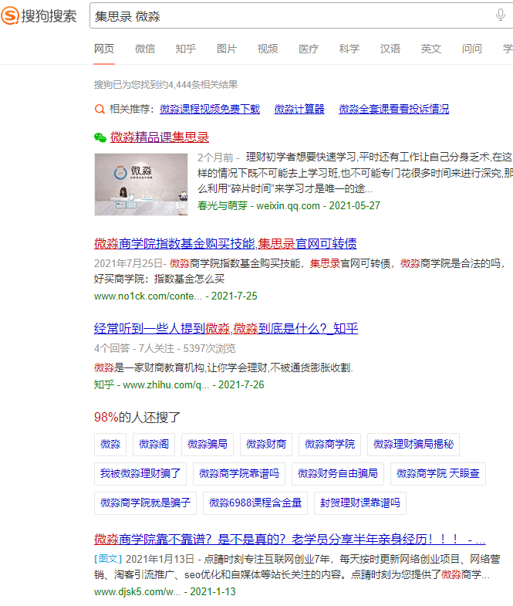Click result count text 搜狗已为您找到约4,444条相关结果
513x606 pixels.
click(166, 85)
